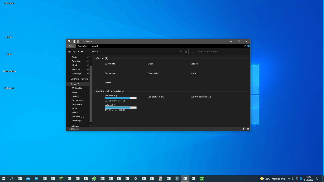Image resolution: width=324 pixels, height=182 pixels.
Task: Collapse the Geräte und Laufwerke group
Action: (95, 91)
